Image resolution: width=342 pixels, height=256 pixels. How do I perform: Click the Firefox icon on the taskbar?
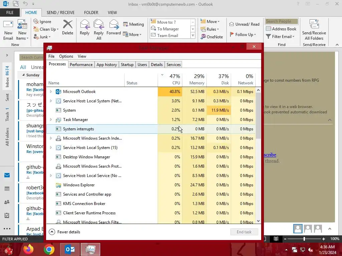(28, 249)
